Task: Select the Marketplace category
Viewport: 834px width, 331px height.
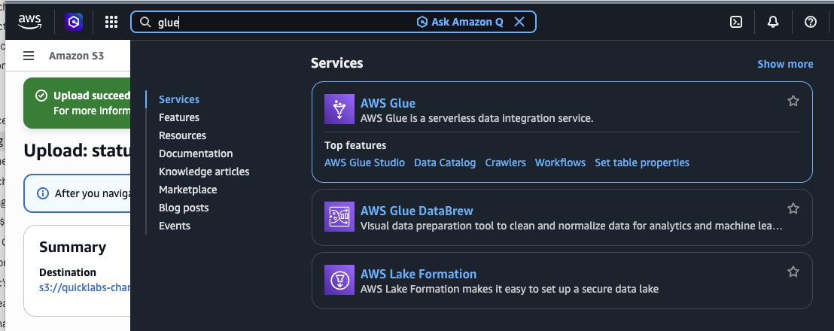Action: click(187, 190)
